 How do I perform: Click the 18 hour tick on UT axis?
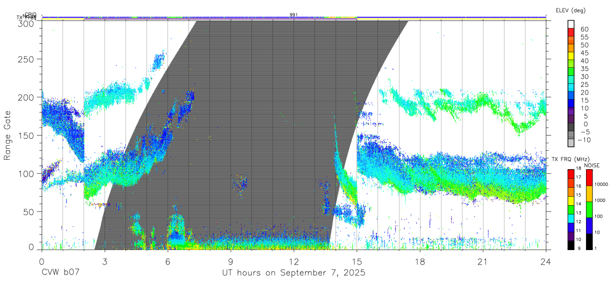coord(419,262)
